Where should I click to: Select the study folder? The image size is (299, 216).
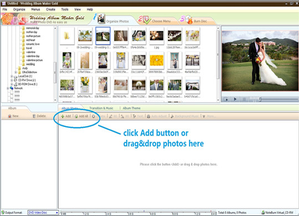25,68
